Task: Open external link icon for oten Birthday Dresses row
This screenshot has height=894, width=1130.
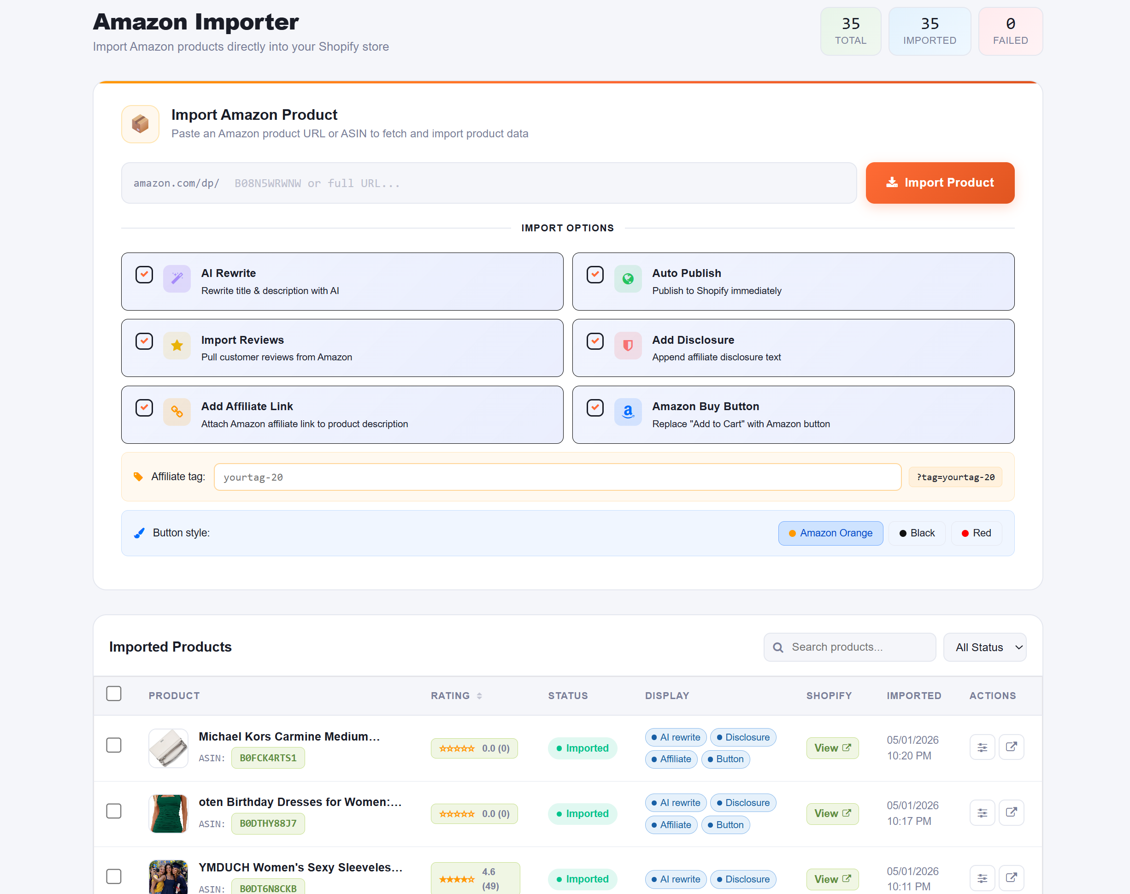Action: [1012, 812]
